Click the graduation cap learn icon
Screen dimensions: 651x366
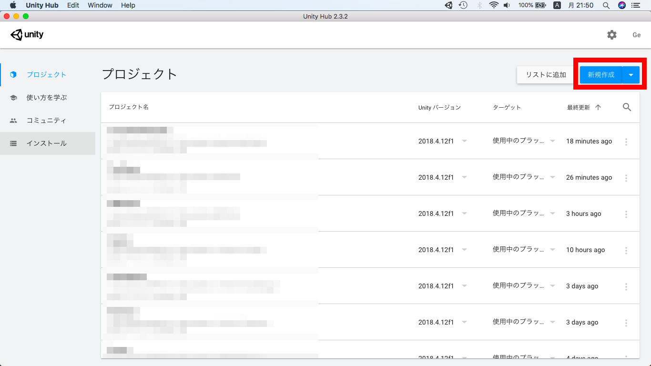[x=13, y=98]
